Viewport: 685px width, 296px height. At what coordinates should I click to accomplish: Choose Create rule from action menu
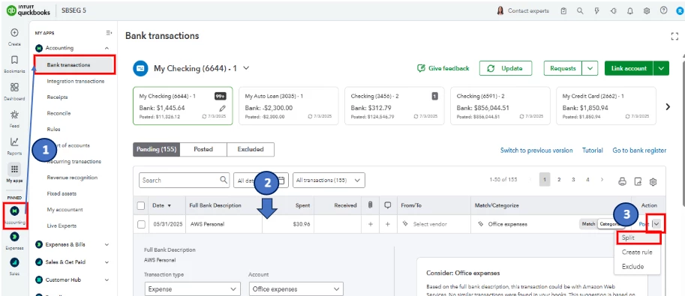tap(638, 253)
